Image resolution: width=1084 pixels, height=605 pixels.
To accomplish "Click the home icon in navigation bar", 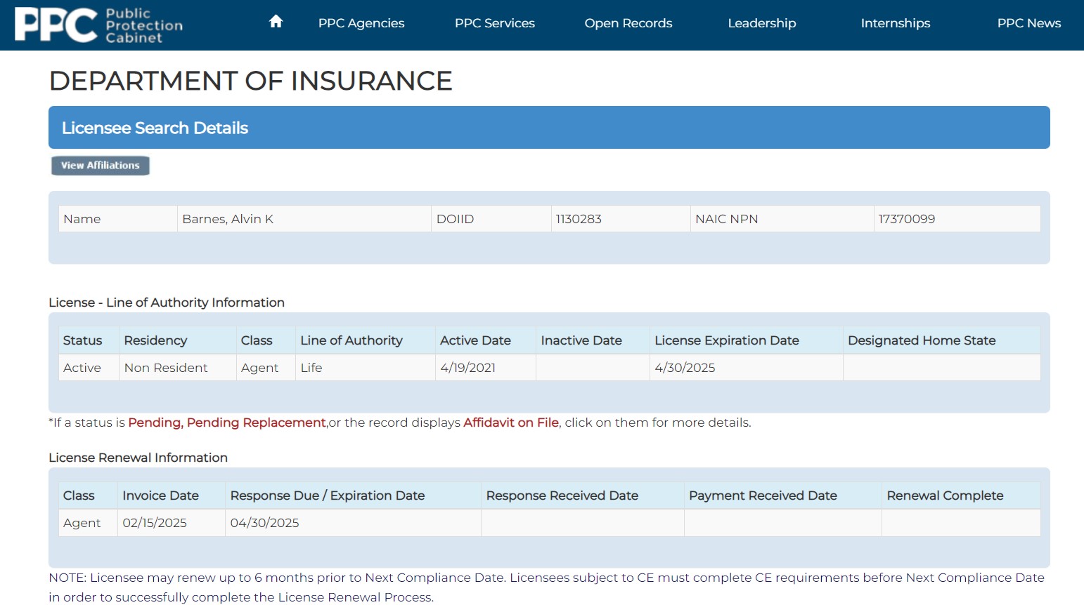I will 276,22.
